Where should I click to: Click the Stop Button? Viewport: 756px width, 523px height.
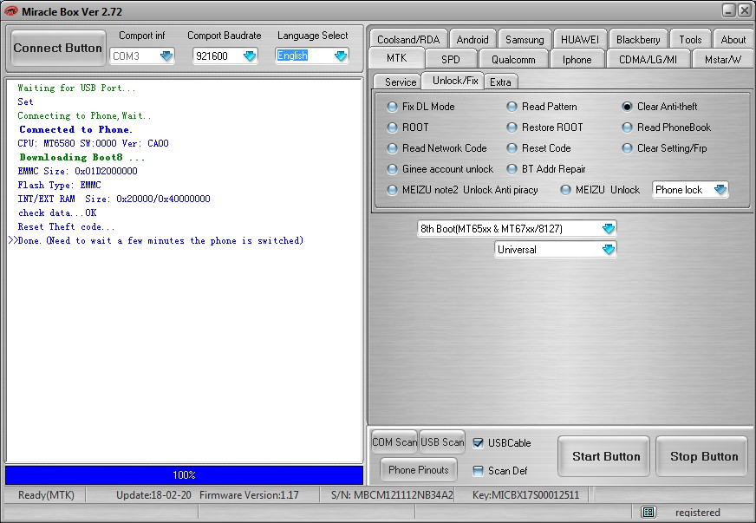click(x=703, y=456)
